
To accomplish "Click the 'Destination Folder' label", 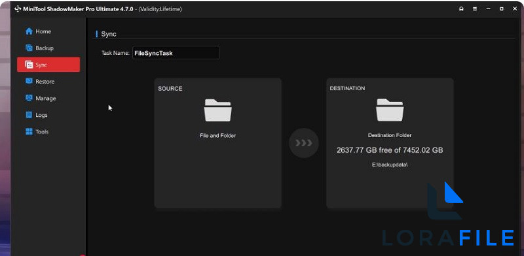I will (390, 135).
